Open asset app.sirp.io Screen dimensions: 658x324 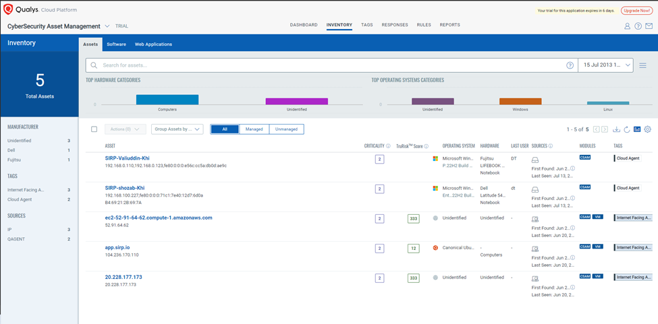pyautogui.click(x=117, y=247)
